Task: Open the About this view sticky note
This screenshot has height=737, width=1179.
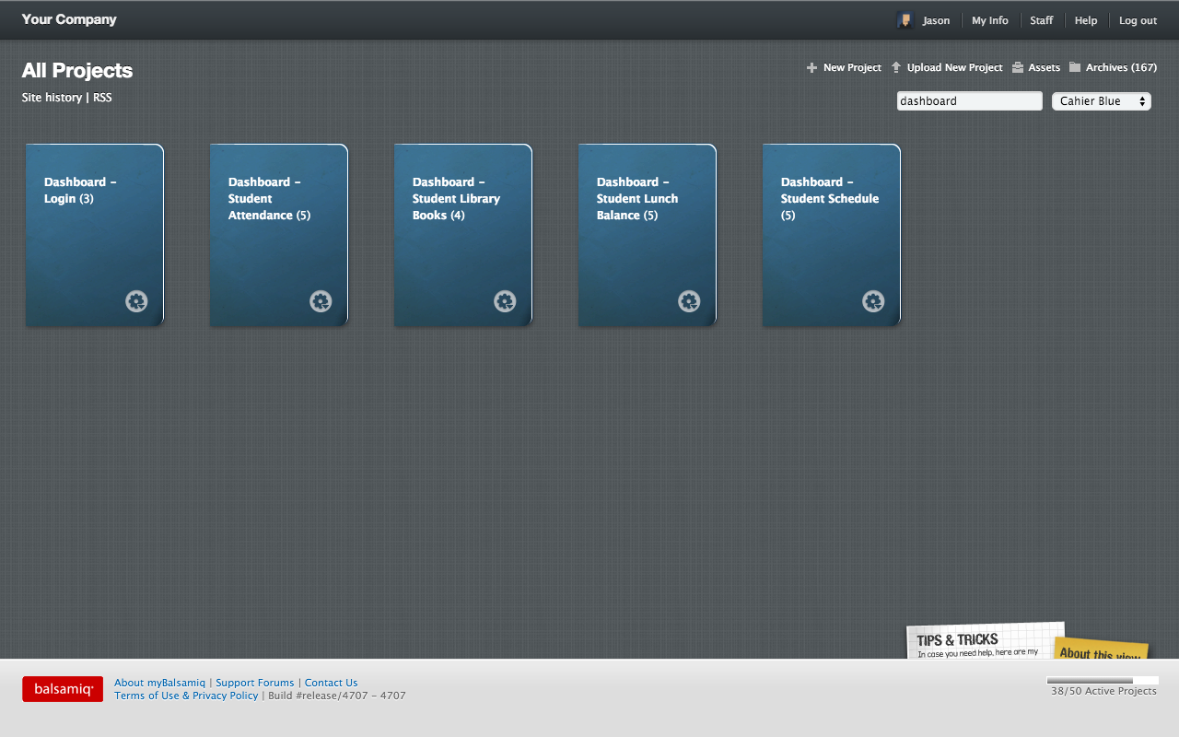Action: [x=1102, y=656]
